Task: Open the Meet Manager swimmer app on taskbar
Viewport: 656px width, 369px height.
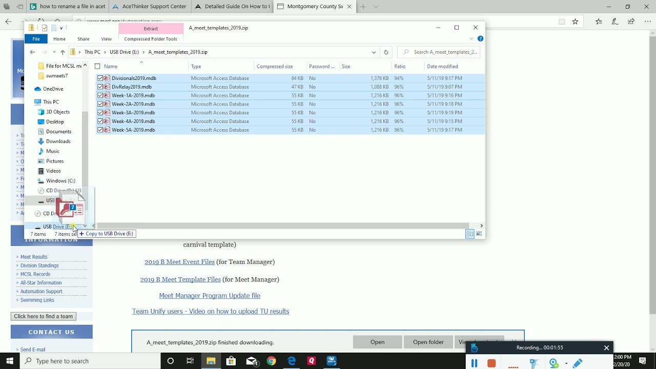Action: (x=331, y=361)
